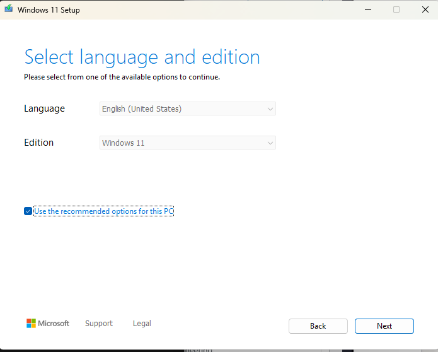Click the 'Select language and edition' heading

(x=142, y=57)
